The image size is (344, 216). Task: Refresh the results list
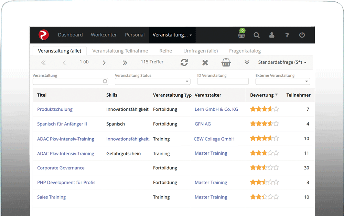click(184, 63)
